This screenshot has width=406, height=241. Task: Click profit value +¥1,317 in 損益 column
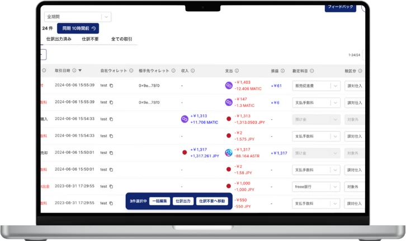[279, 153]
